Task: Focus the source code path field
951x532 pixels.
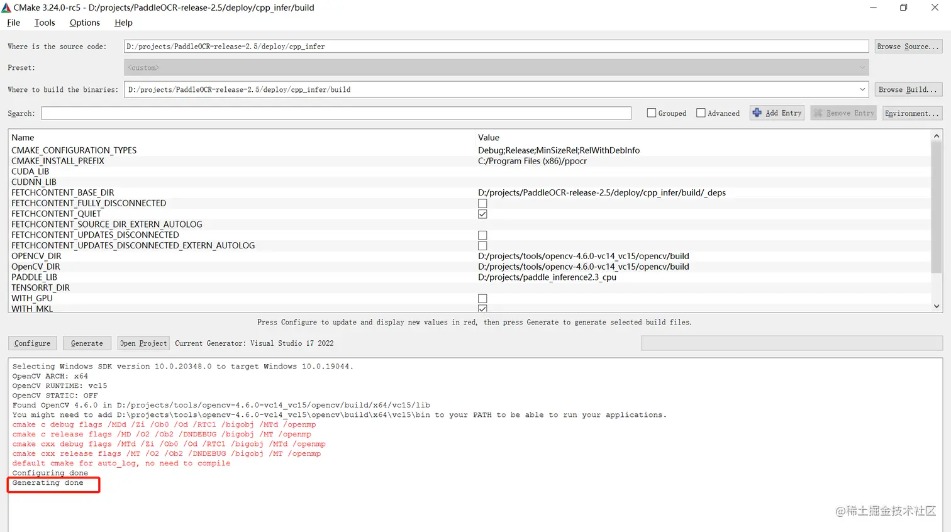Action: pos(496,47)
